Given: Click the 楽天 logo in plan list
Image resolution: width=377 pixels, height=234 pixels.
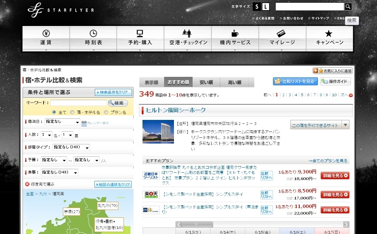Looking at the screenshot, I should click(151, 194).
